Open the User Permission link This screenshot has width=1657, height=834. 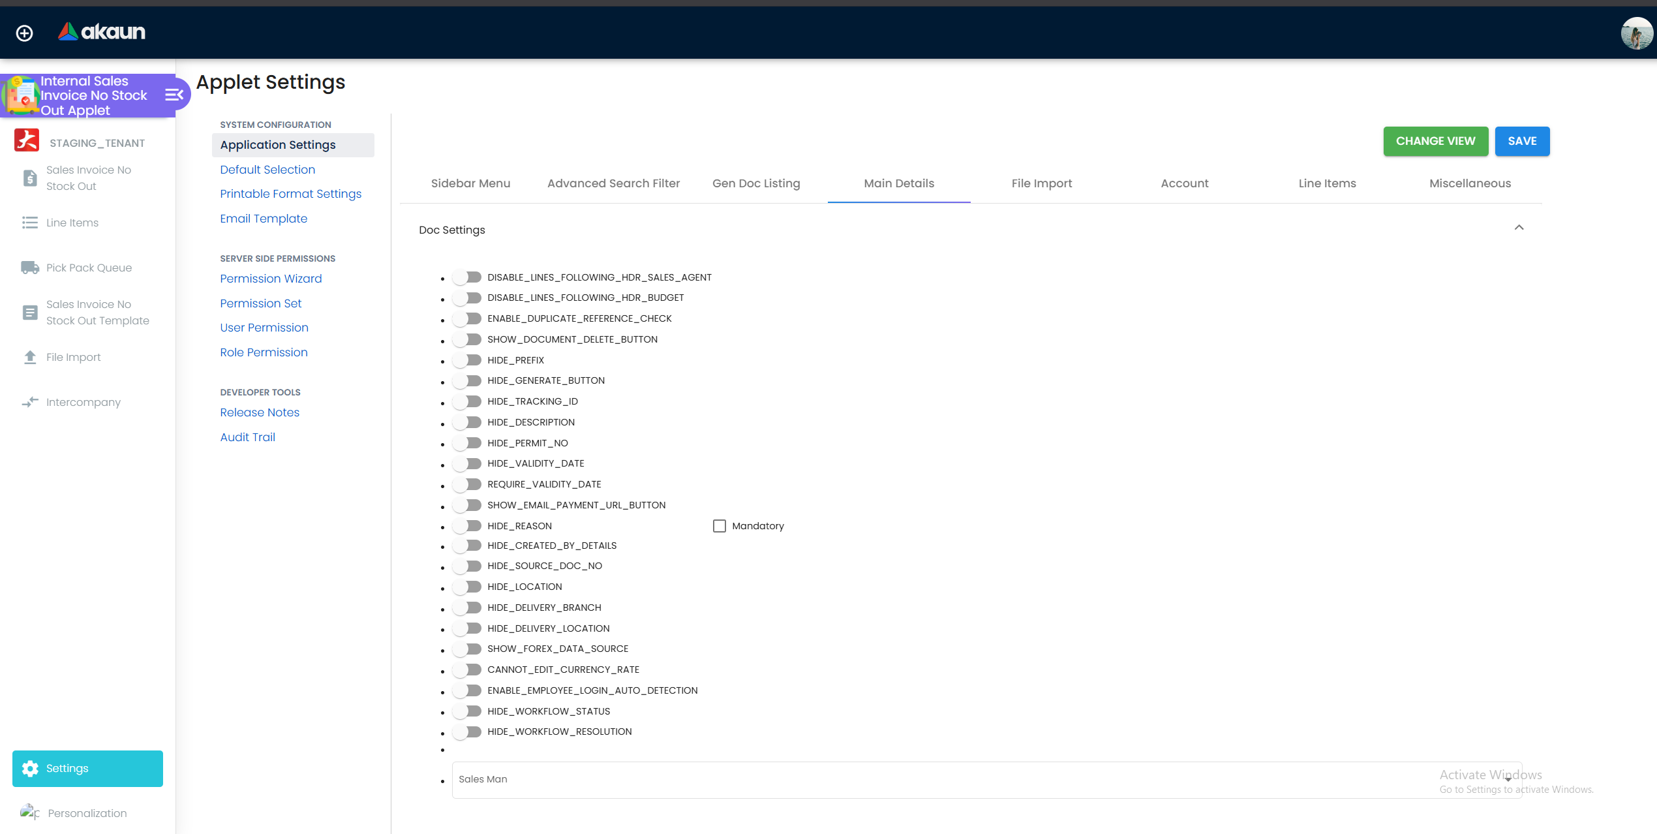[x=264, y=328]
